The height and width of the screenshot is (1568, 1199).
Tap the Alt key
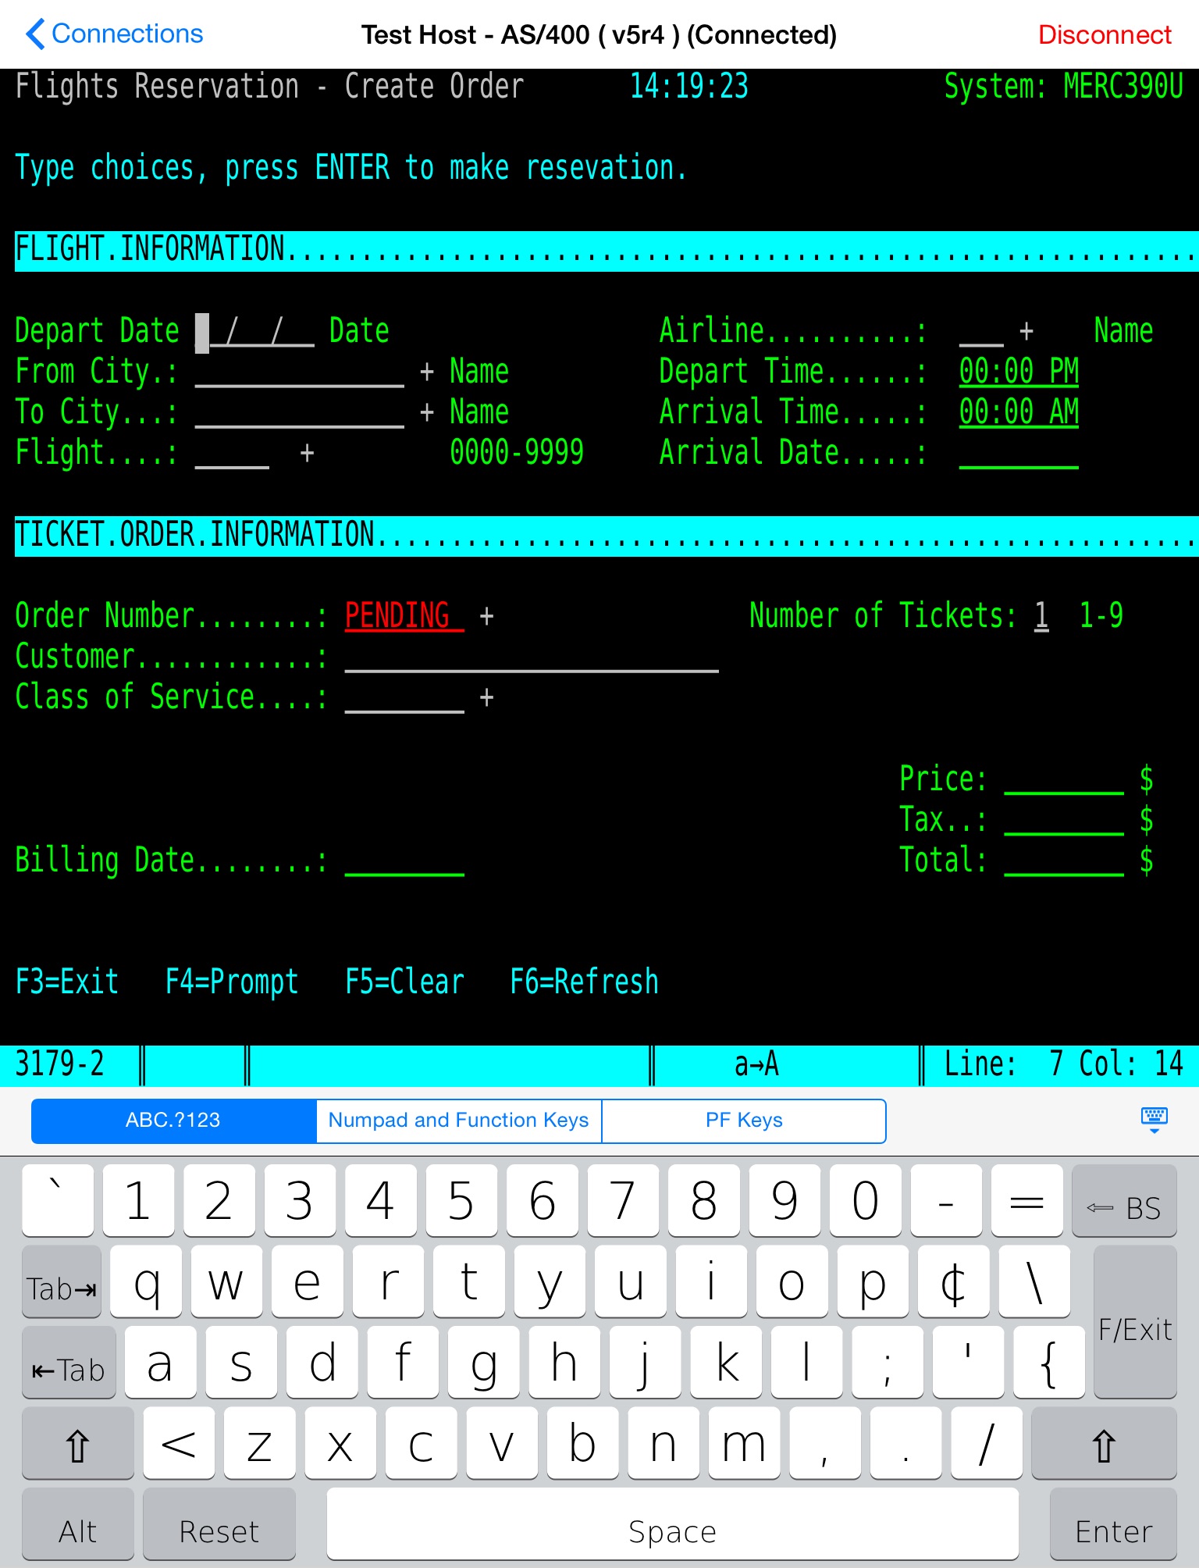tap(77, 1525)
